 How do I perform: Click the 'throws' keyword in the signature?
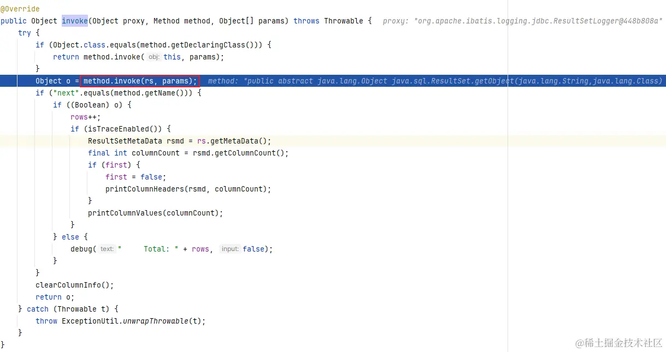tap(307, 21)
